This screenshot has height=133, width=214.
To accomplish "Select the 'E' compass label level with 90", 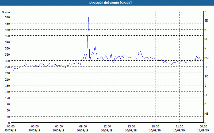I will click(205, 104).
